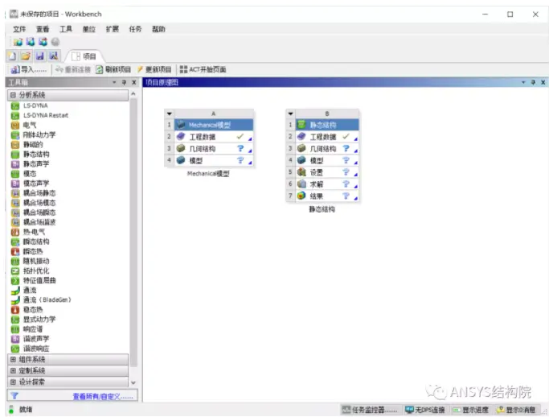
Task: Toggle the 工具箱 panel pin
Action: 124,82
